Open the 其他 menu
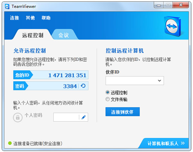Screen dimensions: 193x152 click(x=30, y=18)
